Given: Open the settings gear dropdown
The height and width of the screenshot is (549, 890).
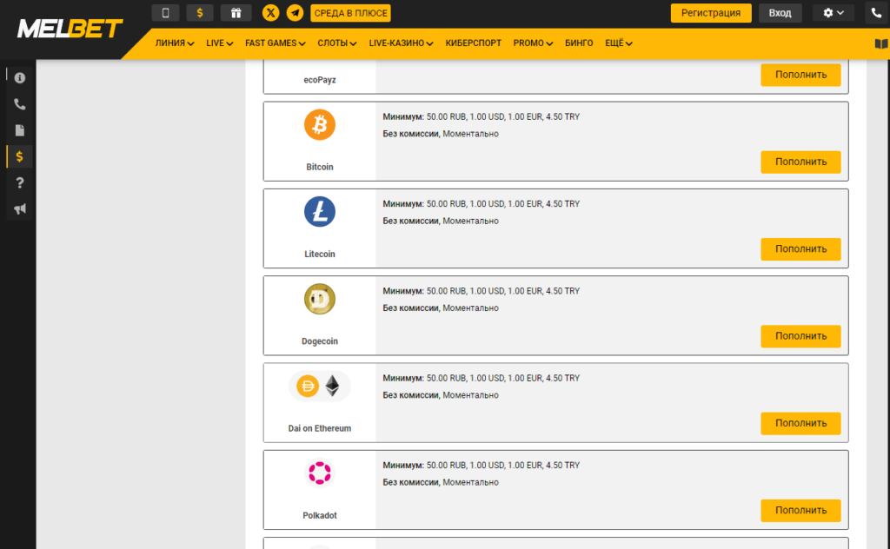Looking at the screenshot, I should click(x=834, y=13).
